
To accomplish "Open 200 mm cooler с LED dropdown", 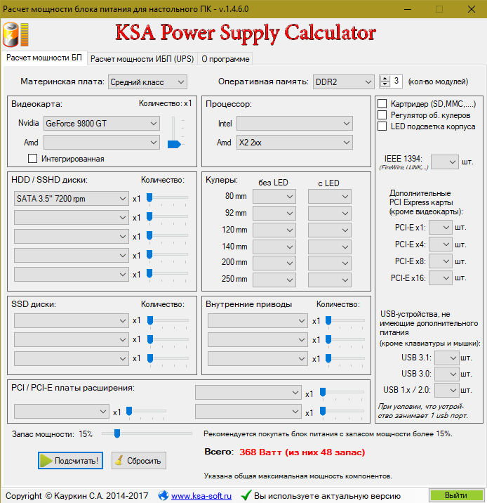I will pos(330,263).
